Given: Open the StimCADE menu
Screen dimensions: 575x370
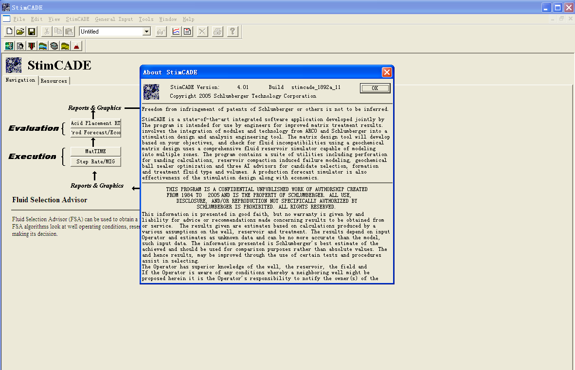Looking at the screenshot, I should coord(77,19).
